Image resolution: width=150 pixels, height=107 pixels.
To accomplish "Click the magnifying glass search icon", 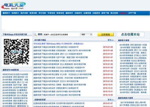I will 35,35.
